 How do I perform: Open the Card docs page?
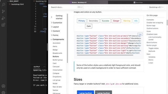tap(54, 63)
